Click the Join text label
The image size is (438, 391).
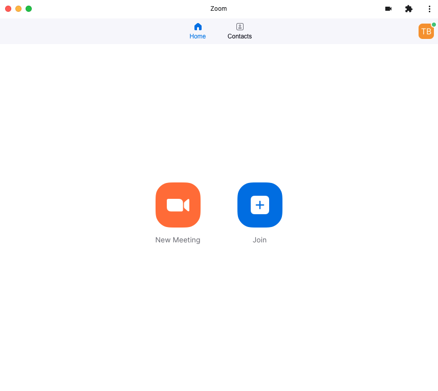click(x=259, y=240)
